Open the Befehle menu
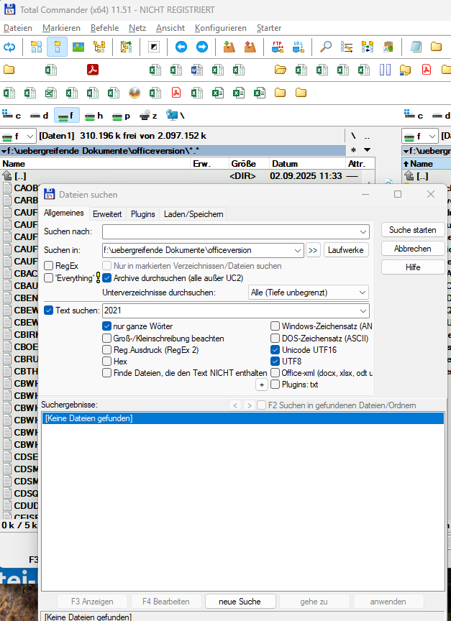Viewport: 451px width, 621px height. click(104, 28)
